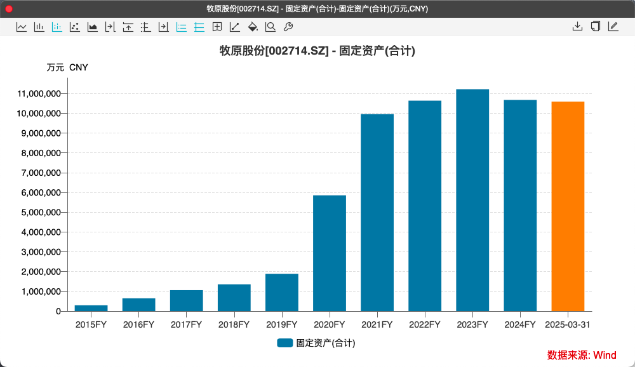The height and width of the screenshot is (367, 635).
Task: Click the blue legend color swatch
Action: click(285, 343)
